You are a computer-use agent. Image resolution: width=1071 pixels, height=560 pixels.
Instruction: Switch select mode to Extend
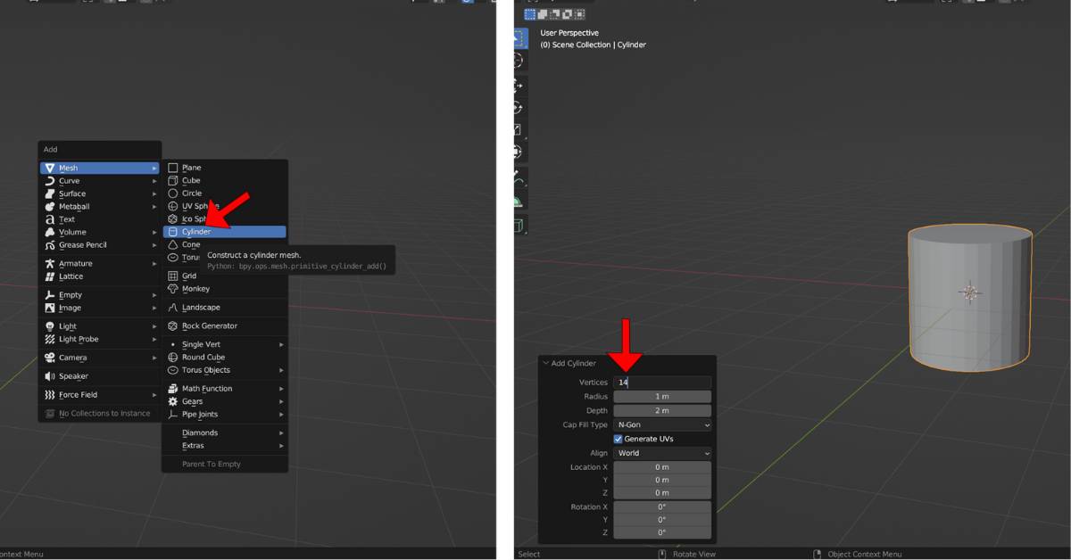point(543,14)
